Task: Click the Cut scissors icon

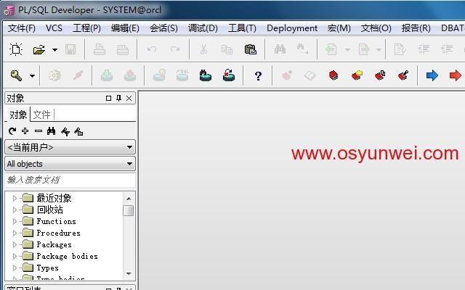Action: click(203, 49)
